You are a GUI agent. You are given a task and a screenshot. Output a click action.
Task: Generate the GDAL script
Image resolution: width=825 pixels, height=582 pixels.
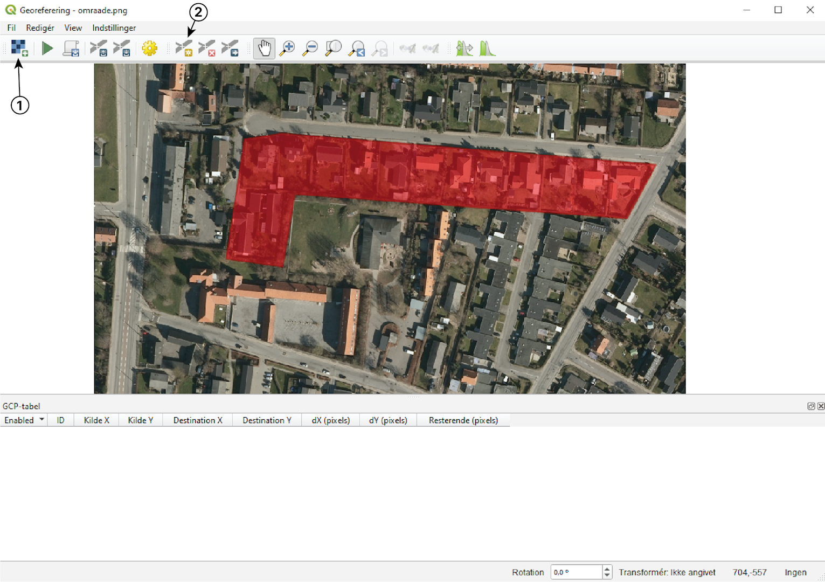71,48
